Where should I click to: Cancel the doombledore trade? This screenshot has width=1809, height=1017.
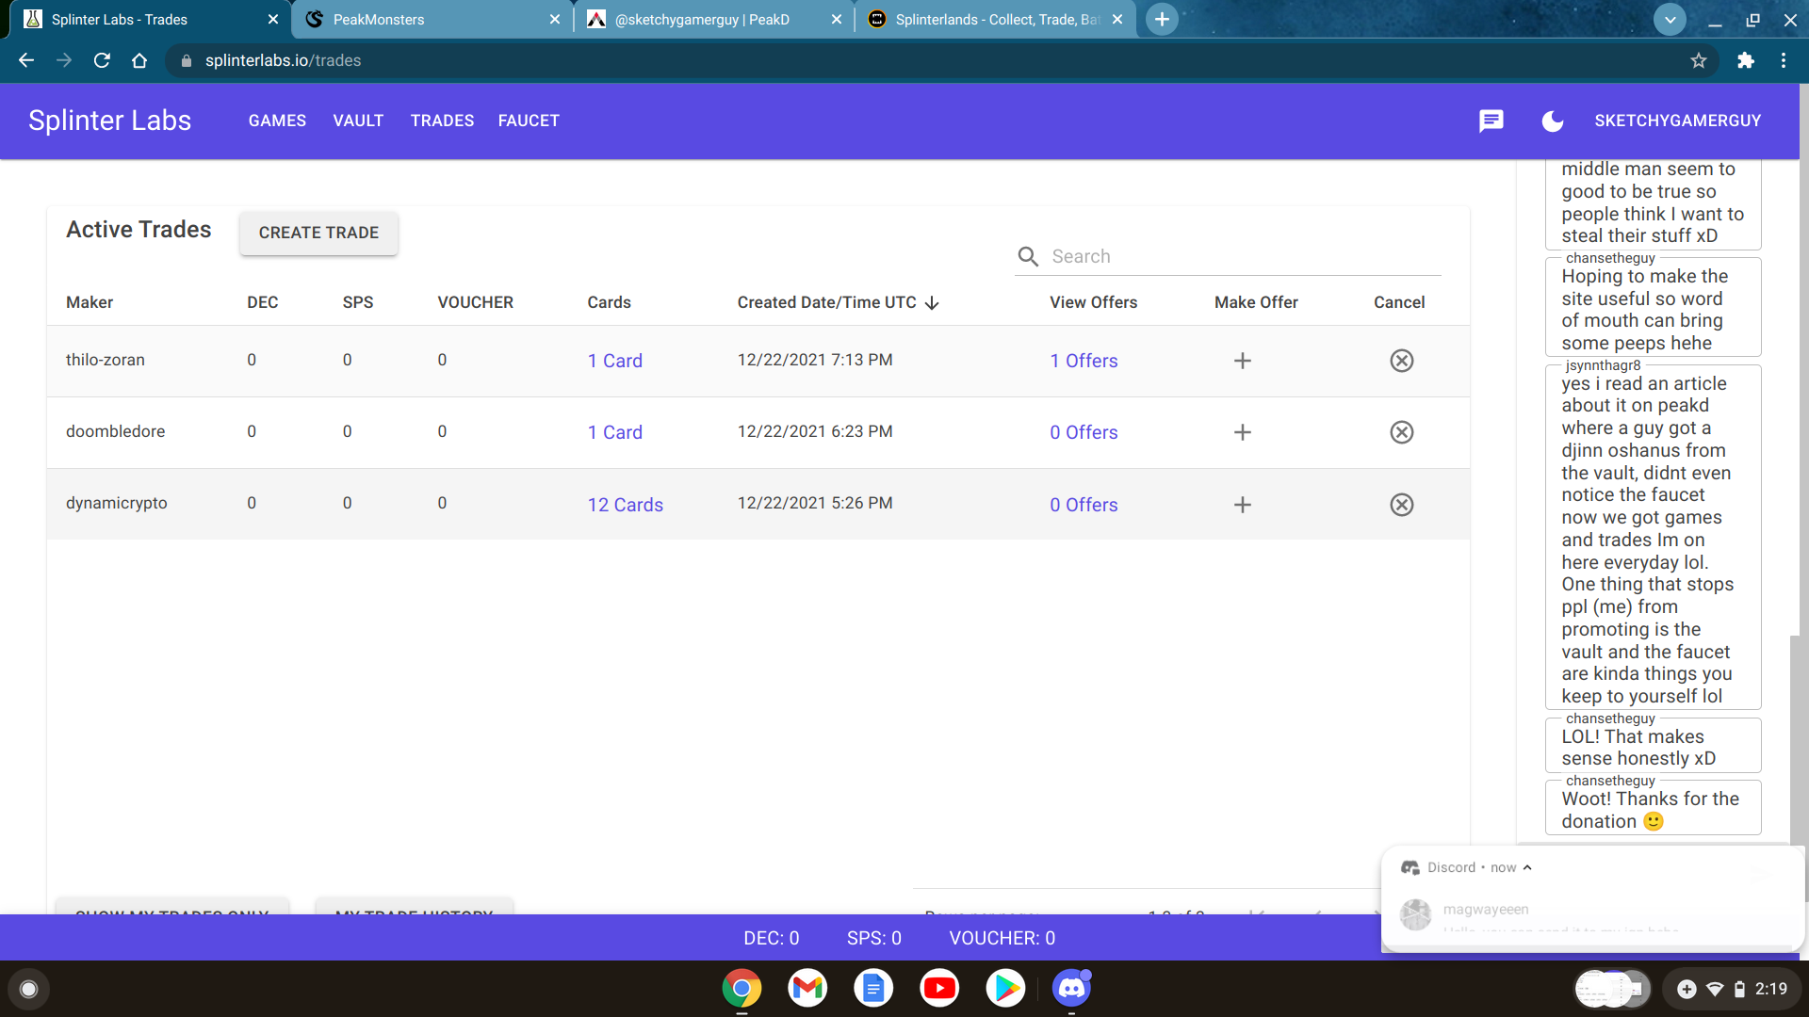(x=1402, y=432)
